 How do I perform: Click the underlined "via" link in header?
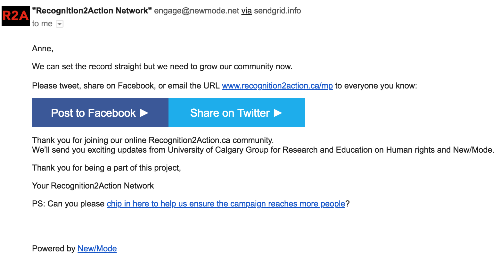(x=246, y=11)
